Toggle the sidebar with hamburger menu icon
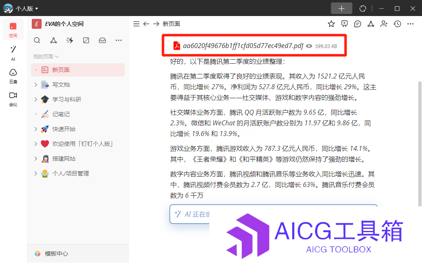This screenshot has height=263, width=422. pyautogui.click(x=136, y=24)
